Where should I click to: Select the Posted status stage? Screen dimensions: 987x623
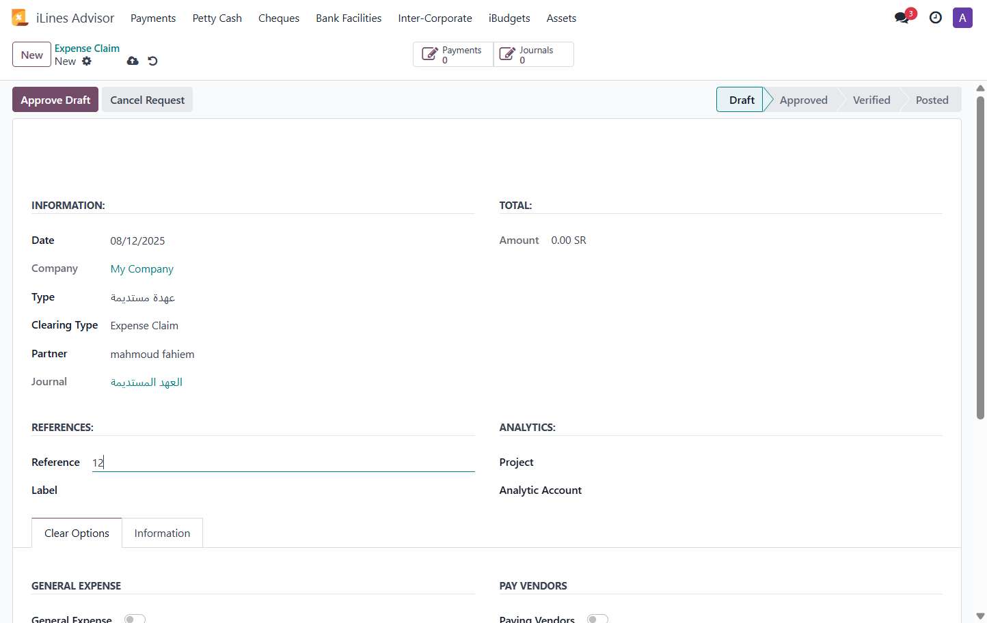pos(932,100)
